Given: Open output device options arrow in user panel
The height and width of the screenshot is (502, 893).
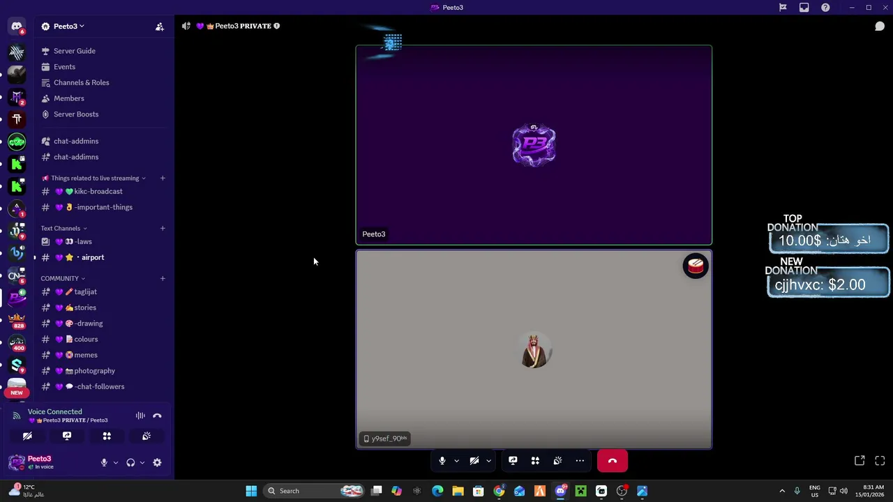Looking at the screenshot, I should 142,462.
